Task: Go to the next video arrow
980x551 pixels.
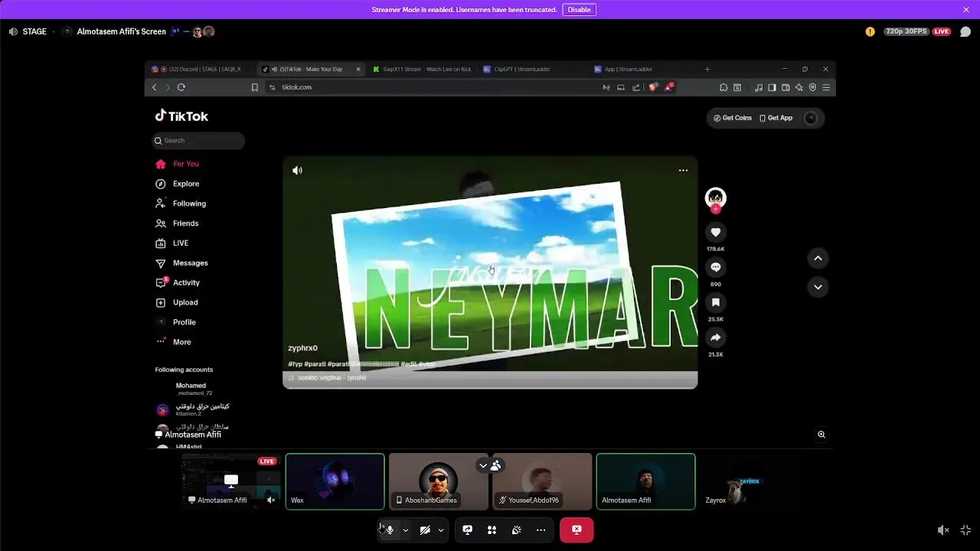Action: (x=818, y=287)
